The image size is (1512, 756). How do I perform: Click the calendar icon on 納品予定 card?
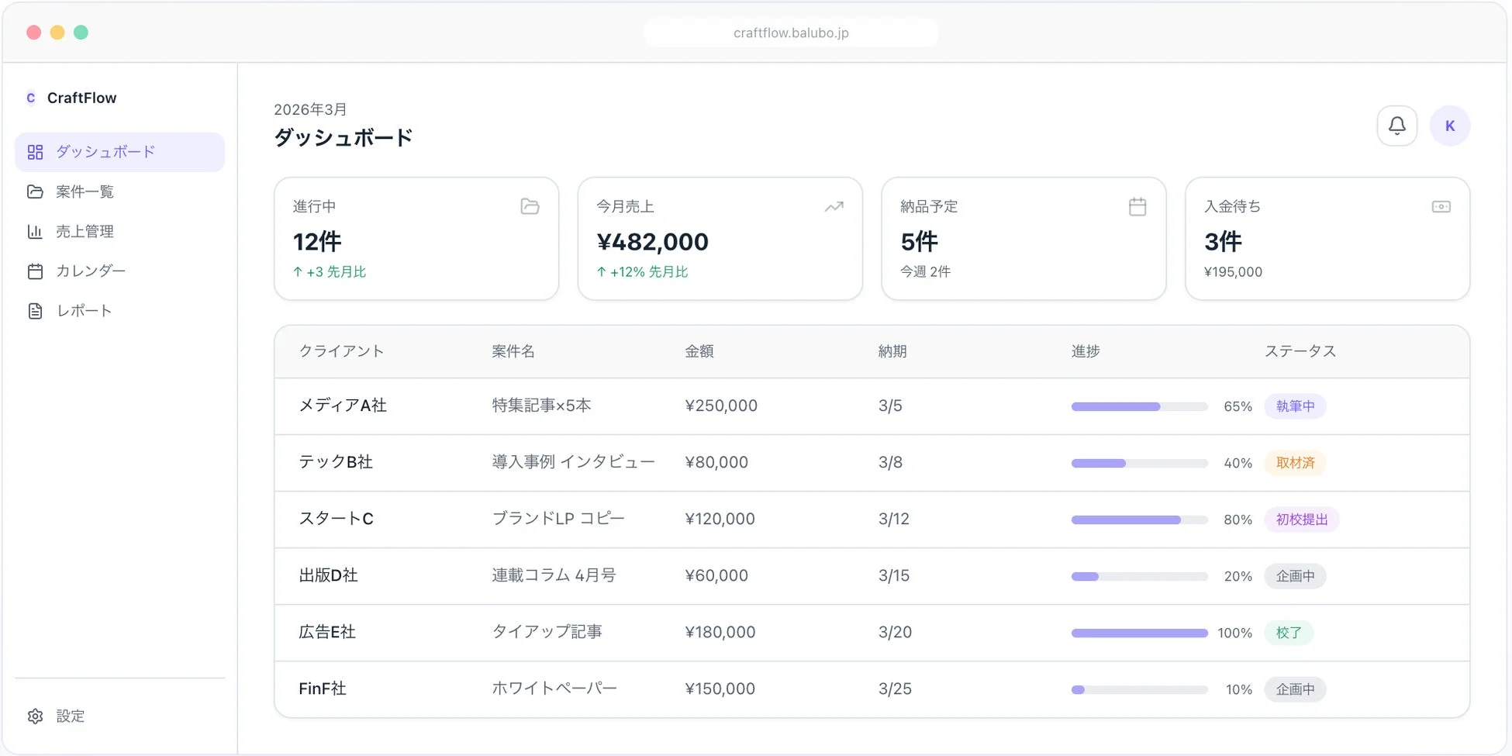1137,206
